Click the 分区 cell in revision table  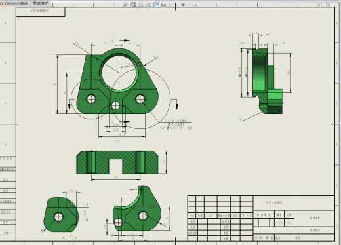[x=211, y=216]
